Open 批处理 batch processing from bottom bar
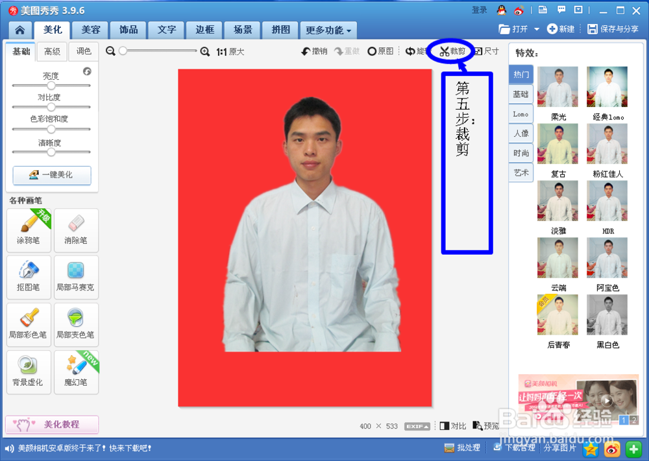The width and height of the screenshot is (649, 461). pos(462,447)
